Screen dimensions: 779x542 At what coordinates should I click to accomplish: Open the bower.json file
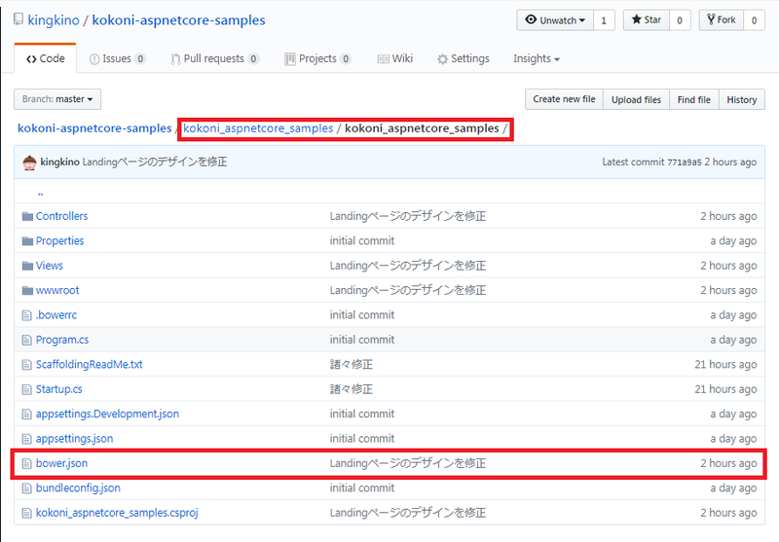coord(61,463)
